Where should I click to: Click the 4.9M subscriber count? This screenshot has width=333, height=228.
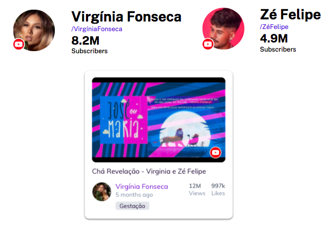pos(274,39)
